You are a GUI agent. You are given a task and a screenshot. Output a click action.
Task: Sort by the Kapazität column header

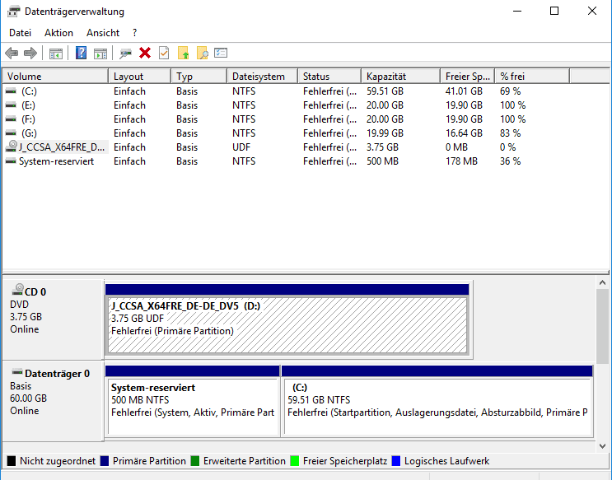click(401, 77)
